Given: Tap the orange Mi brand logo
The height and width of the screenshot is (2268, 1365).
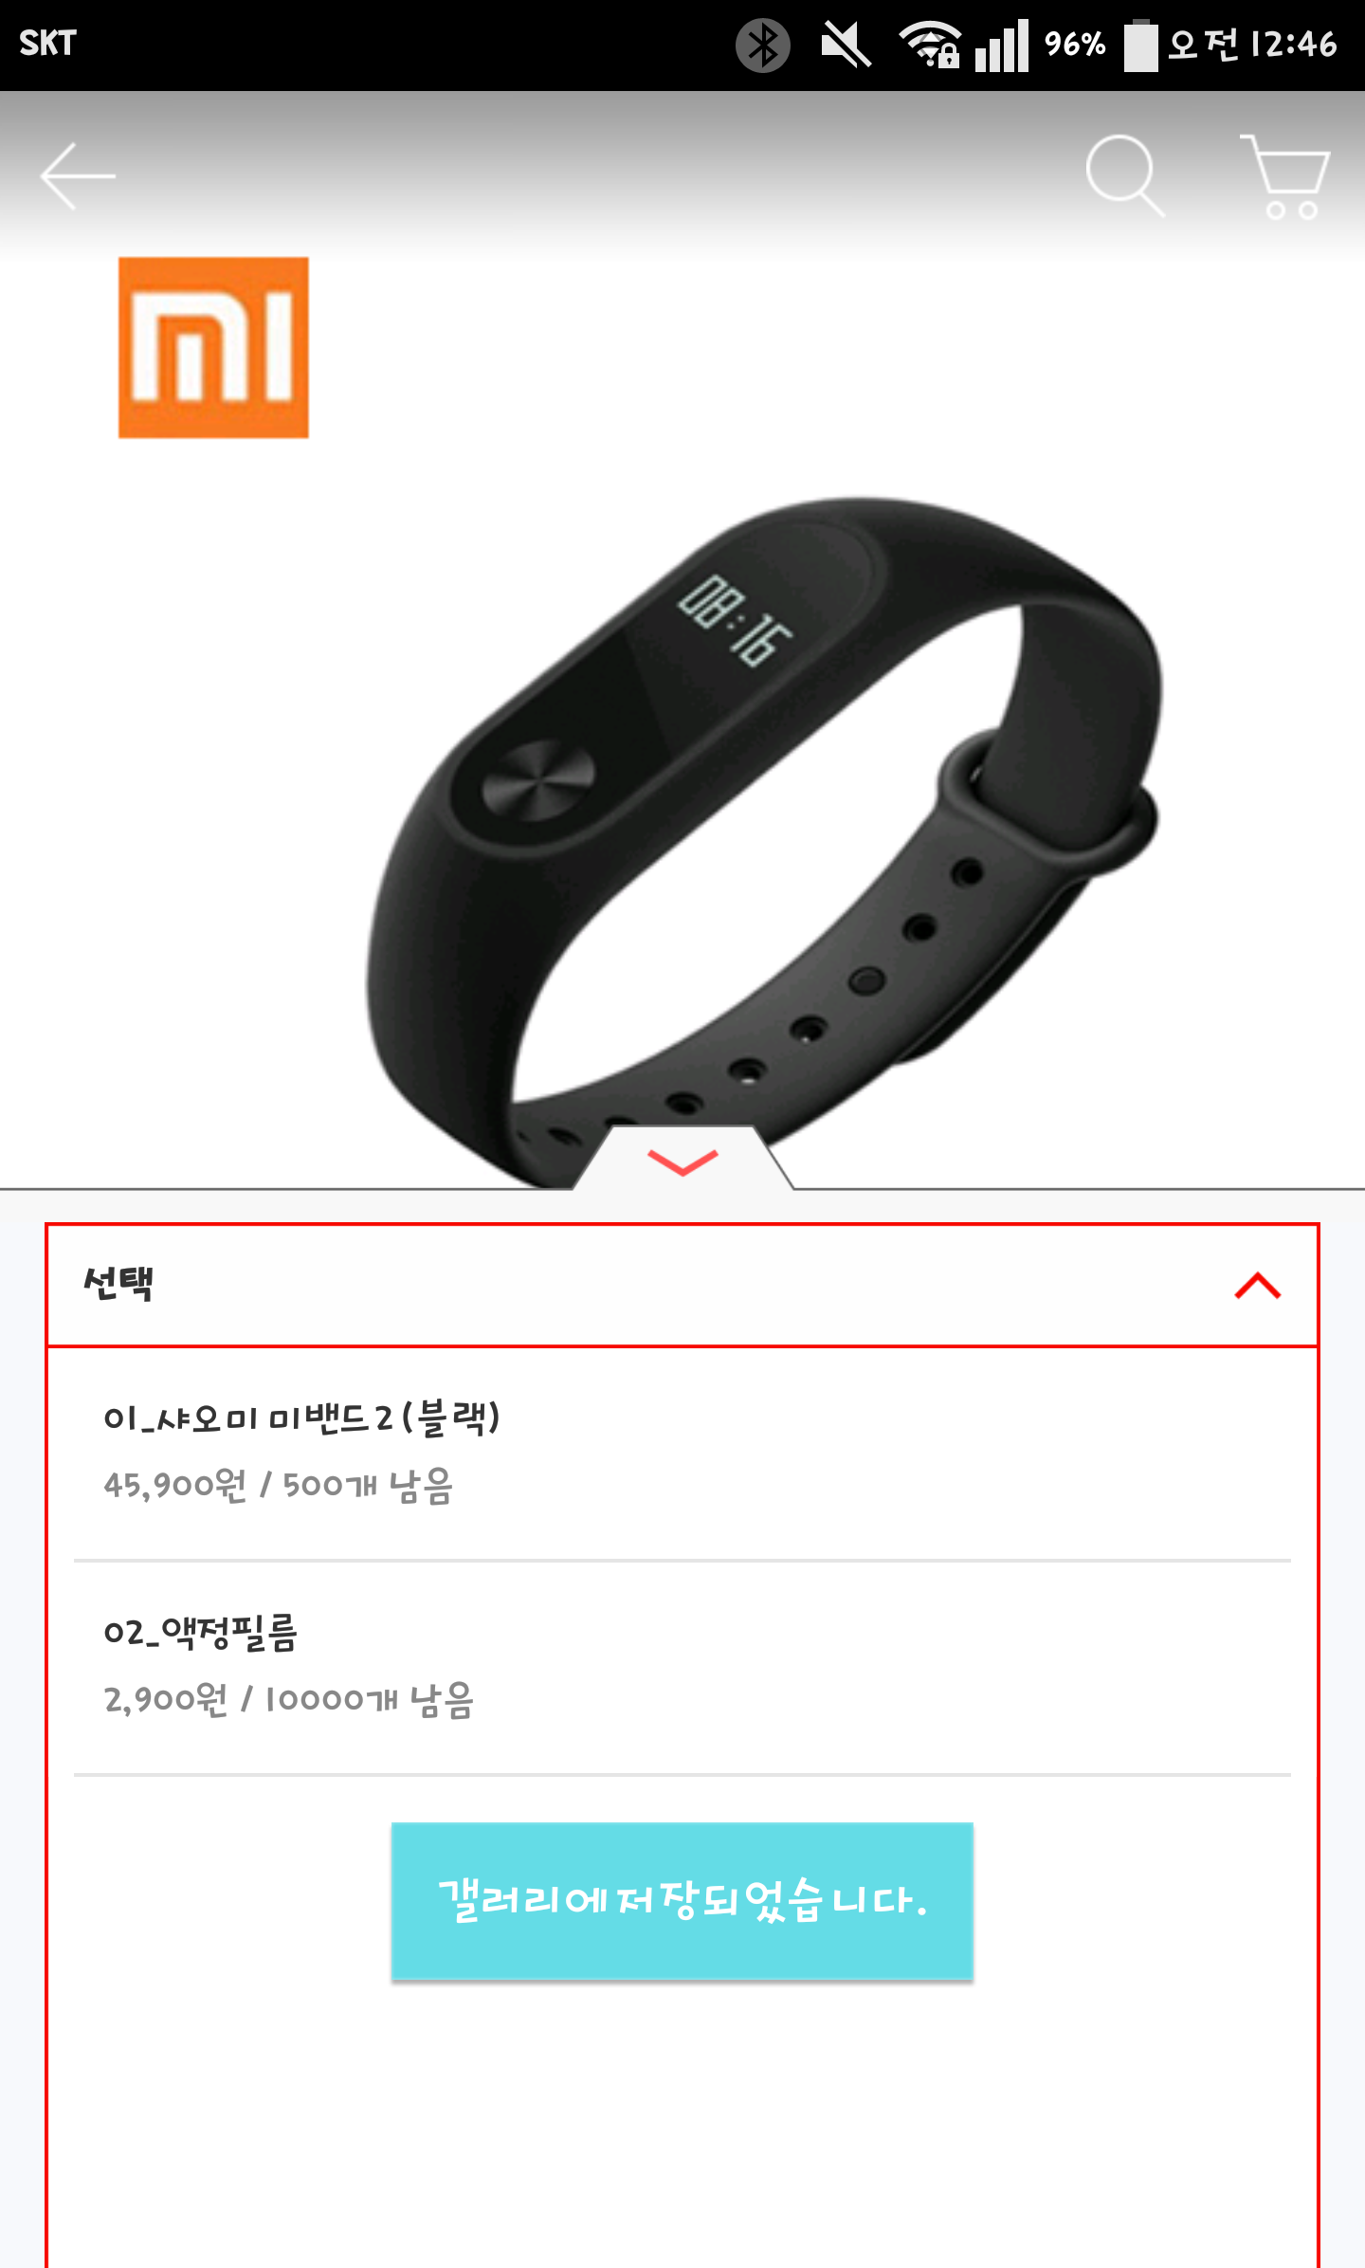Looking at the screenshot, I should click(x=213, y=347).
